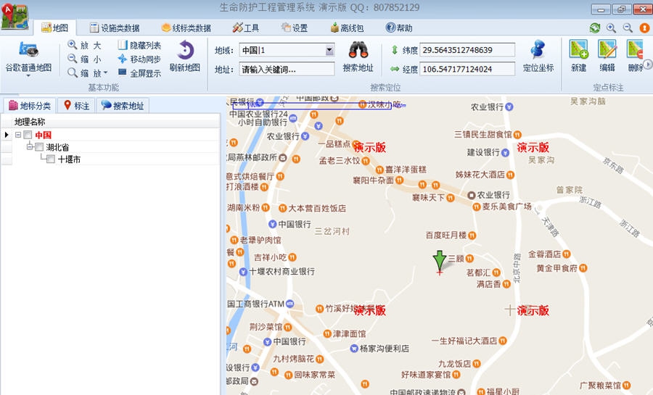Click the 黄金甲食府 restaurant marker

click(583, 268)
